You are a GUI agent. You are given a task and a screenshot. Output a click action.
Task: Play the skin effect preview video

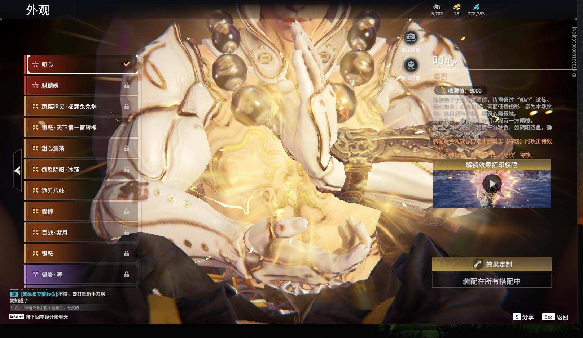click(x=492, y=184)
